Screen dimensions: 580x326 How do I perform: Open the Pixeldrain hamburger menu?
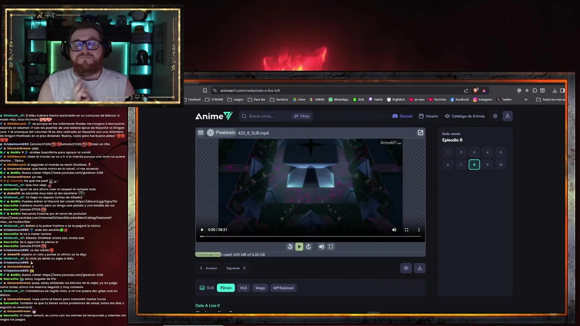coord(200,133)
